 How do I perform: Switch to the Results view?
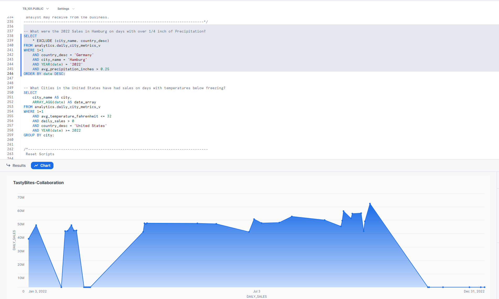tap(19, 165)
